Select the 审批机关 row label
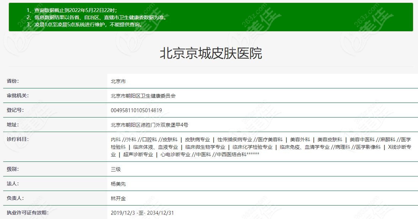Image resolution: width=418 pixels, height=219 pixels. click(18, 95)
